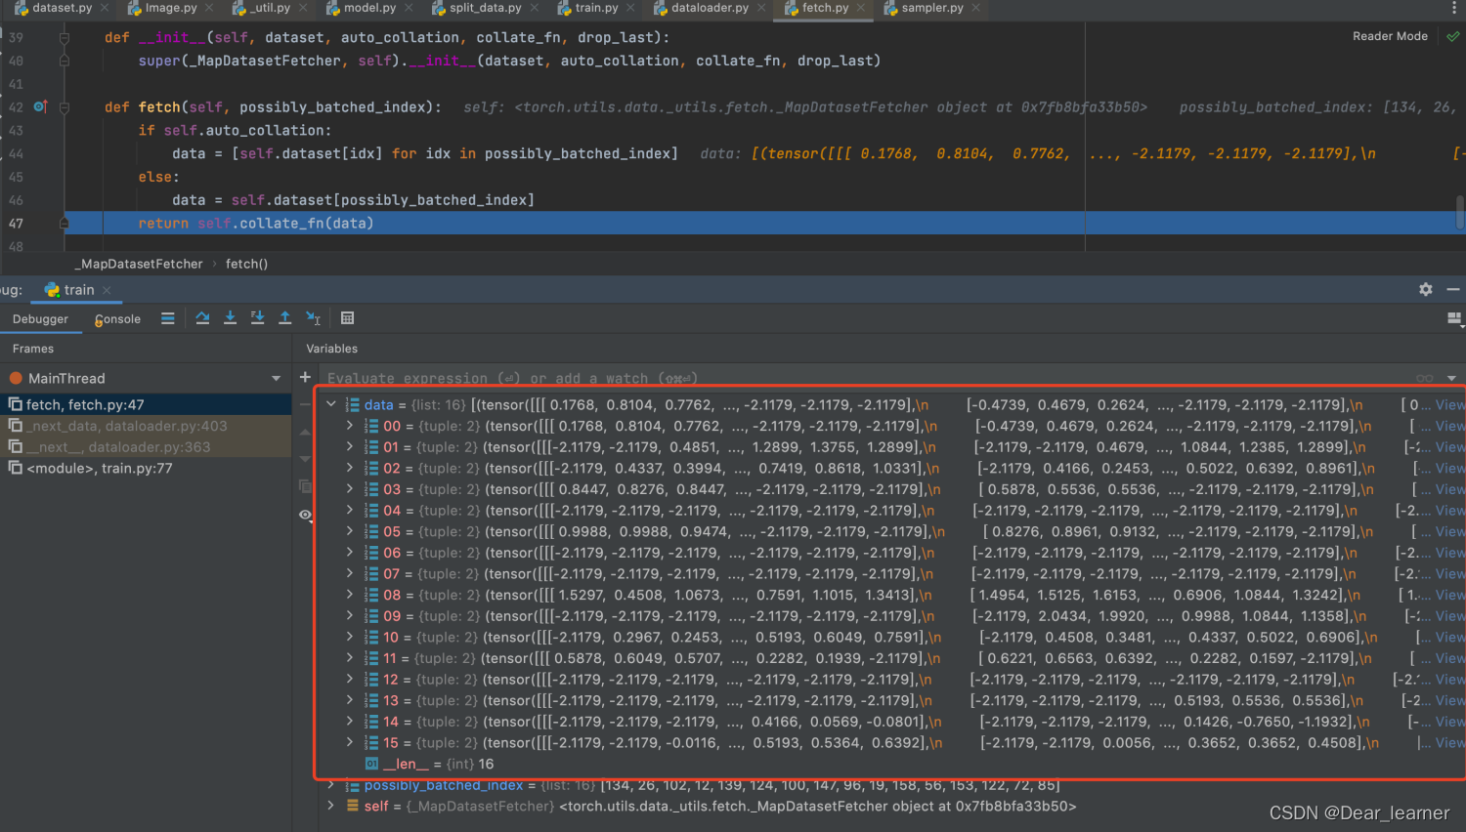Screen dimensions: 1466x832
Task: Click the editor vertical scrollbar
Action: click(1460, 211)
